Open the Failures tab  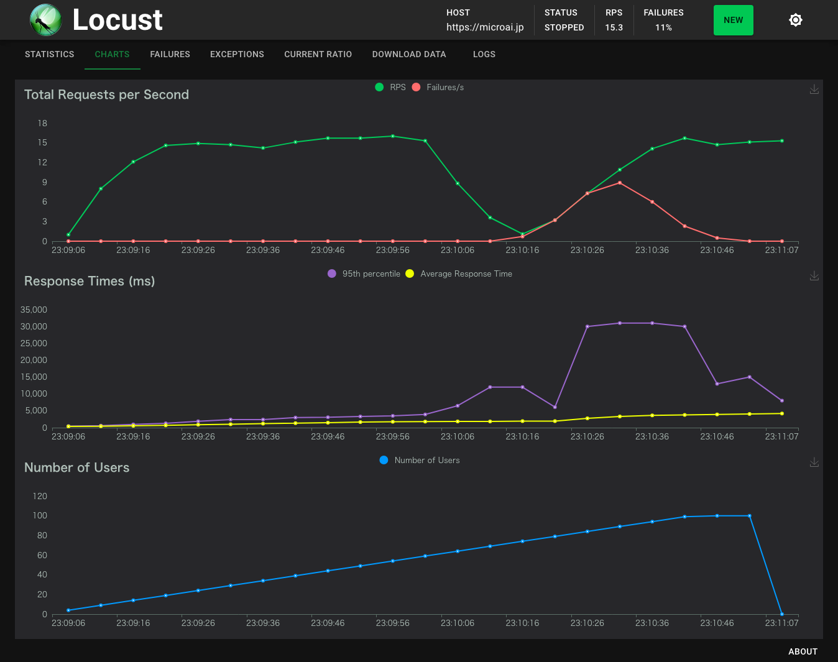(x=170, y=55)
